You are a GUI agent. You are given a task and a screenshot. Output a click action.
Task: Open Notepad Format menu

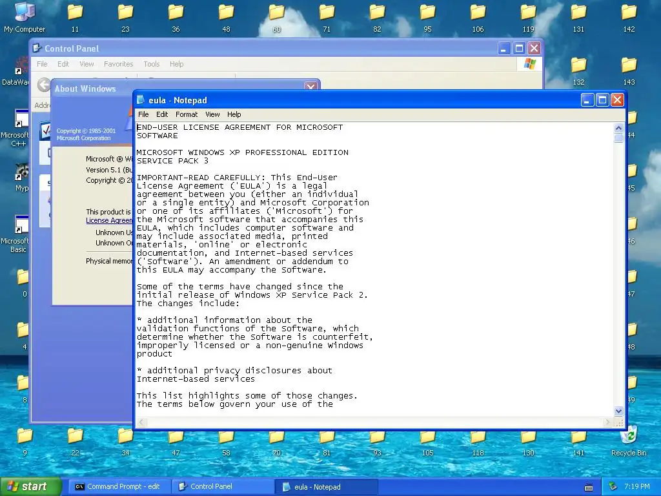(x=187, y=114)
